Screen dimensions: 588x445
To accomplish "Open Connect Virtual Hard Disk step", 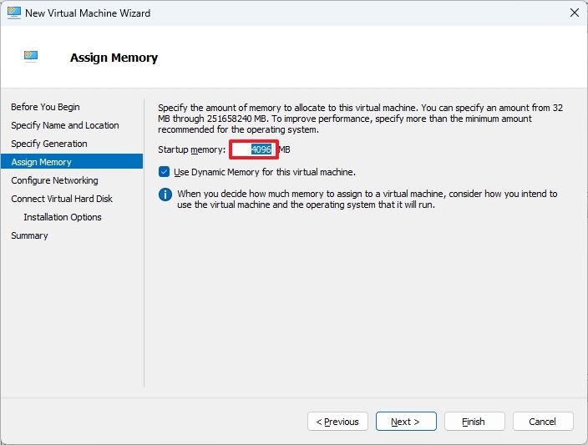I will click(62, 199).
